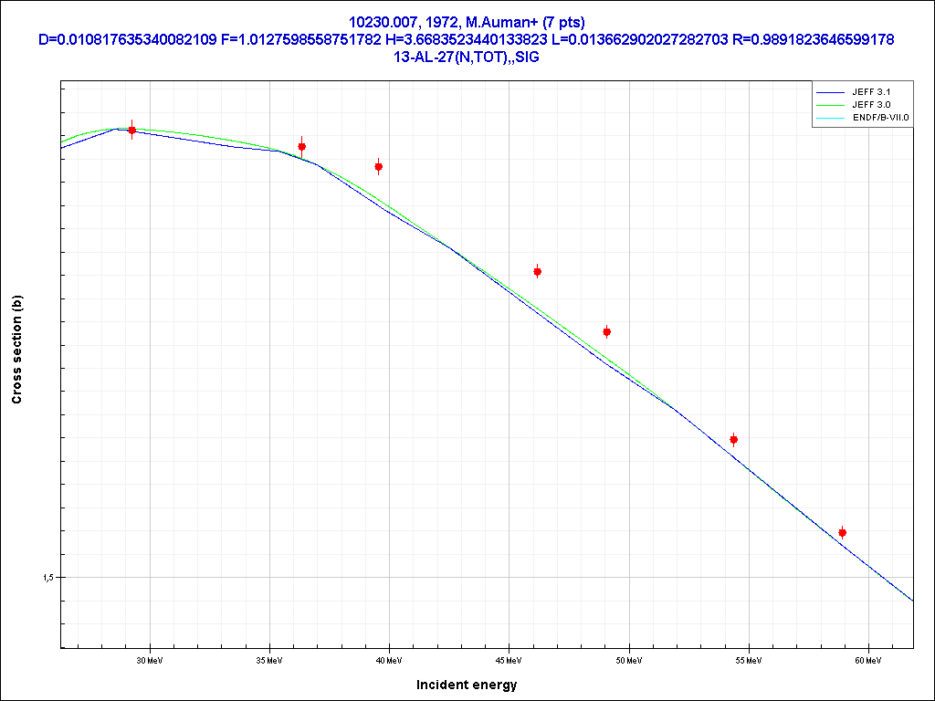
Task: Click the blue line swatch beside JEFF 3.1
Action: click(831, 92)
